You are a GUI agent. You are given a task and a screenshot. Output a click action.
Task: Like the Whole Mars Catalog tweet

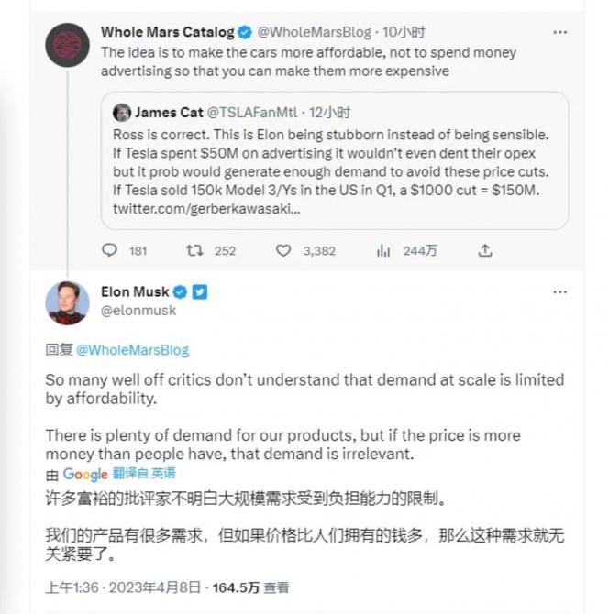(x=283, y=250)
